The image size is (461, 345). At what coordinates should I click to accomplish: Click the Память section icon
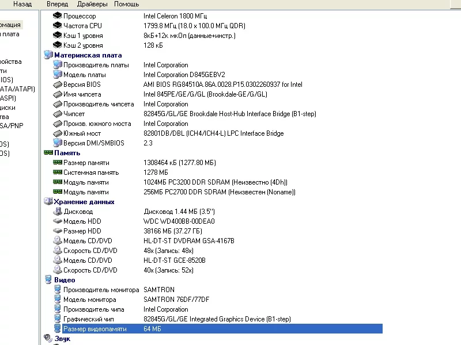pos(48,153)
